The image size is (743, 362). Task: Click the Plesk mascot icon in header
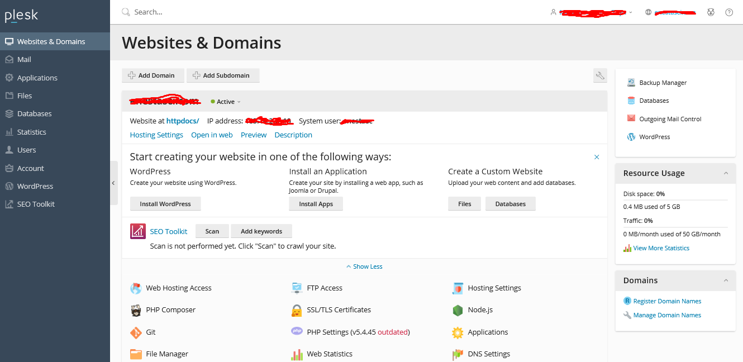pyautogui.click(x=711, y=12)
